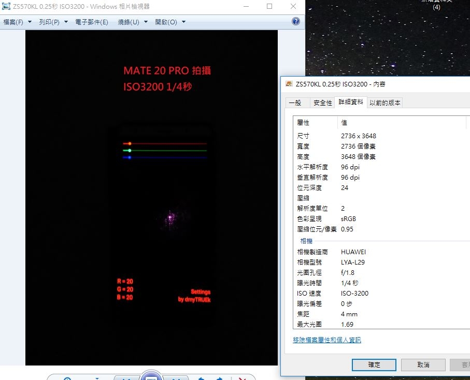Image resolution: width=470 pixels, height=380 pixels.
Task: Select the 曝光時間 value 1/4 秒
Action: (x=349, y=283)
